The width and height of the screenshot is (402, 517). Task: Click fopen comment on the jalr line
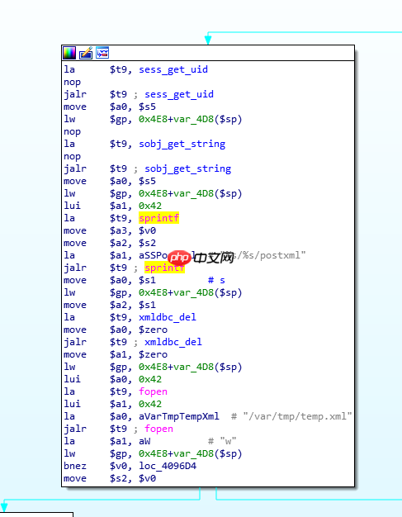(x=158, y=429)
